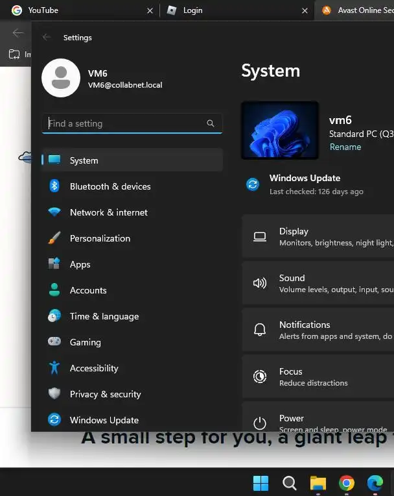The image size is (394, 496).
Task: Open taskbar Search icon
Action: (289, 483)
